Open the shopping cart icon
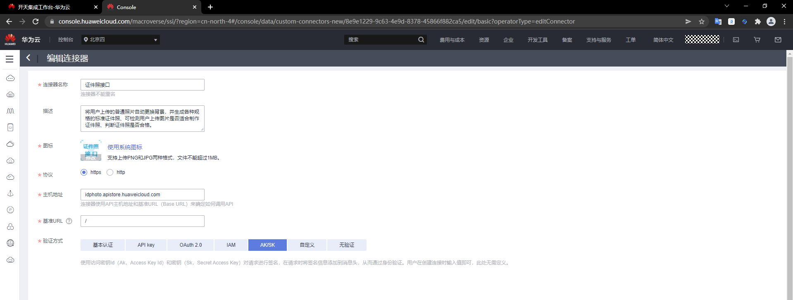This screenshot has width=793, height=300. point(757,40)
